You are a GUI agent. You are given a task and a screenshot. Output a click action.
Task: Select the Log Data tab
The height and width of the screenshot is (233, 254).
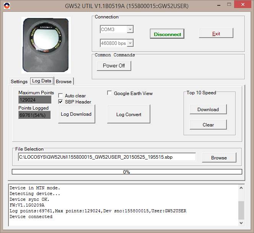(x=42, y=81)
